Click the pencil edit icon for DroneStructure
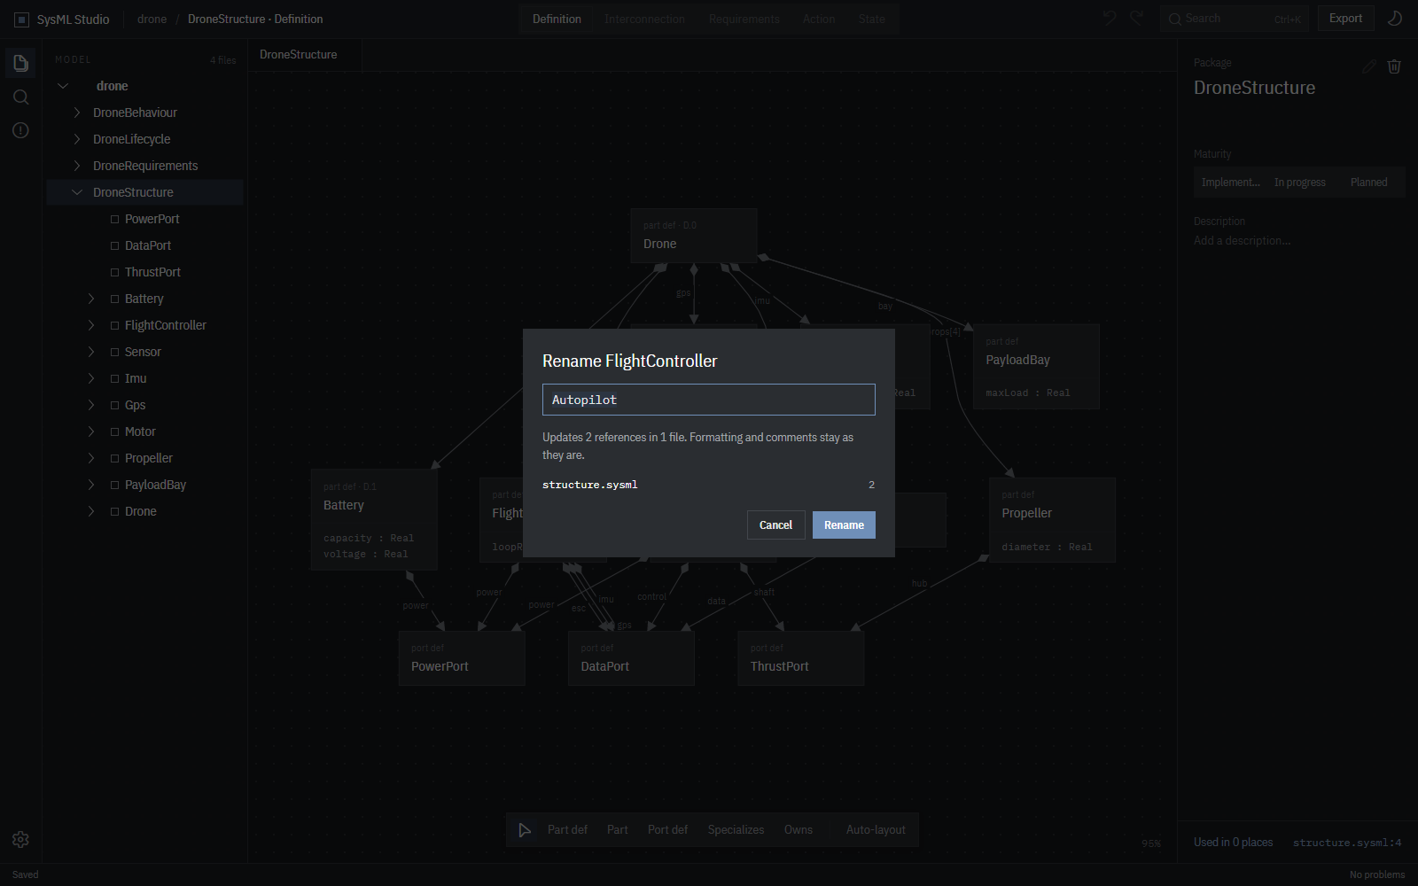The image size is (1418, 886). [x=1369, y=66]
